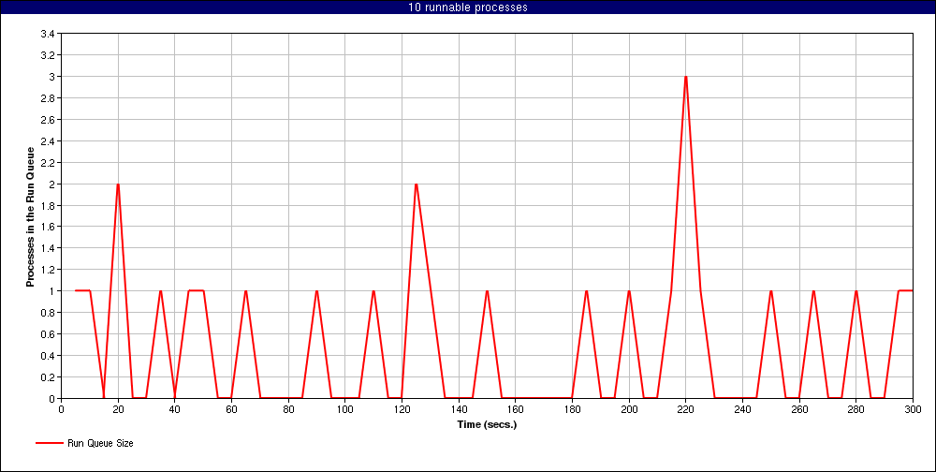Click the data peak at 280 seconds

856,291
